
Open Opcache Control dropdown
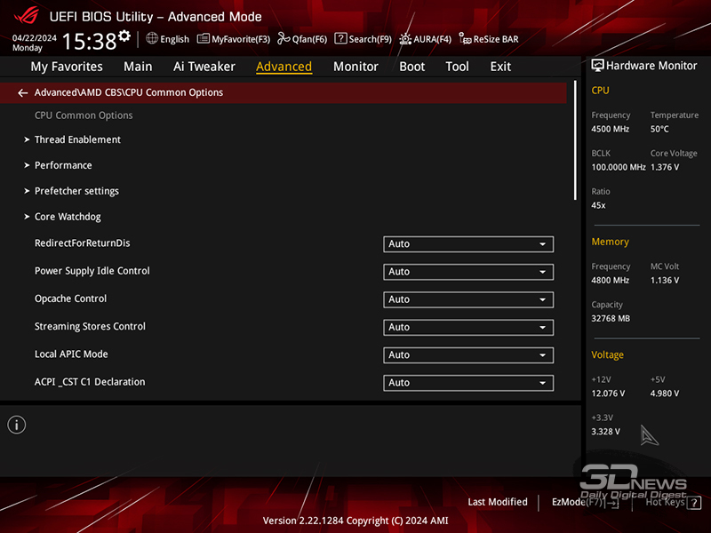point(468,299)
